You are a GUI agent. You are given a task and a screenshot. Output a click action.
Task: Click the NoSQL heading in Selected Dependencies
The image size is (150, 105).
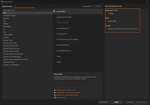[x=108, y=26]
